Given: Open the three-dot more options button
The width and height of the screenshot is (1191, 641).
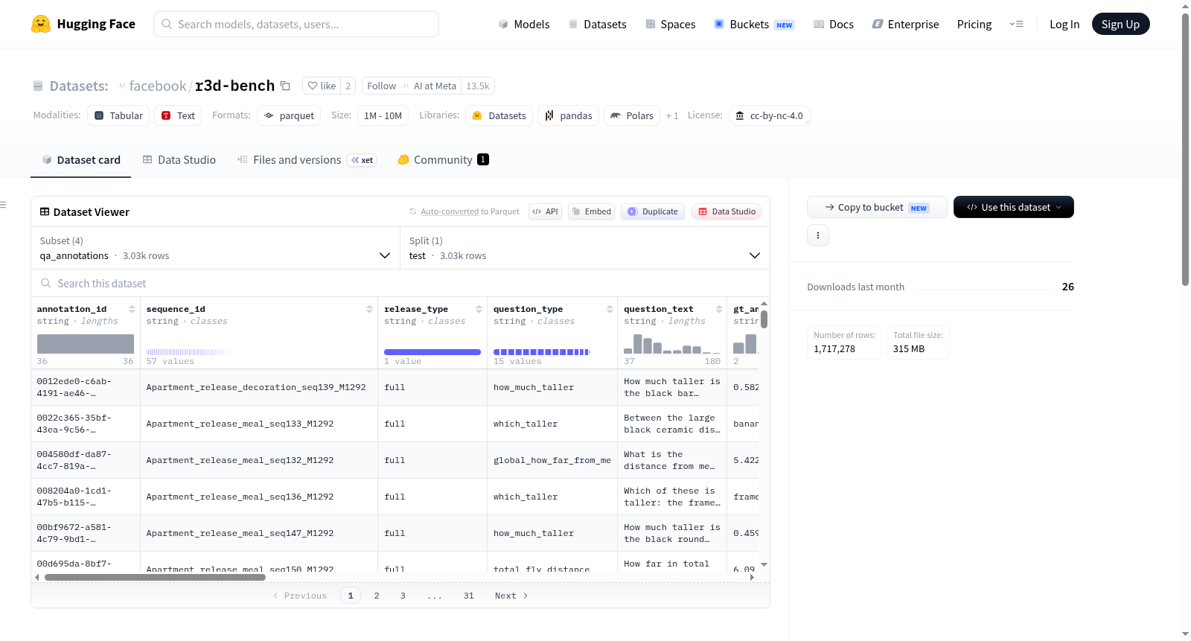Looking at the screenshot, I should 818,235.
